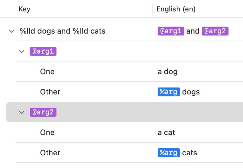
Task: Click the purple @arg2 key token in highlighted row
Action: [43, 112]
